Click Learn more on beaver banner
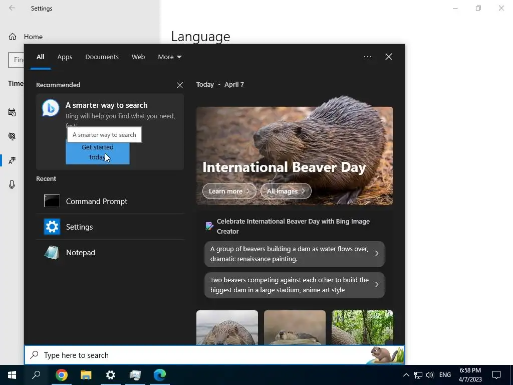513x385 pixels. [x=229, y=191]
